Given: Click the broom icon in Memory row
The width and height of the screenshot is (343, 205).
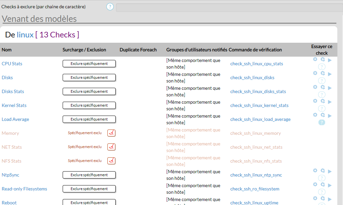Looking at the screenshot, I should click(x=111, y=133).
